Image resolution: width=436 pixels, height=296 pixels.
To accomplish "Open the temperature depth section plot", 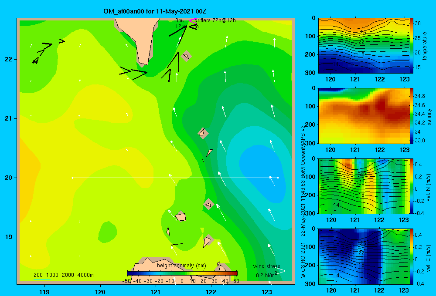I will coord(364,46).
